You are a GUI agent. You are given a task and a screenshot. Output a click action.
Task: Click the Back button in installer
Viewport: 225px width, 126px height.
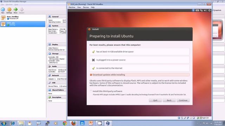pyautogui.click(x=169, y=100)
